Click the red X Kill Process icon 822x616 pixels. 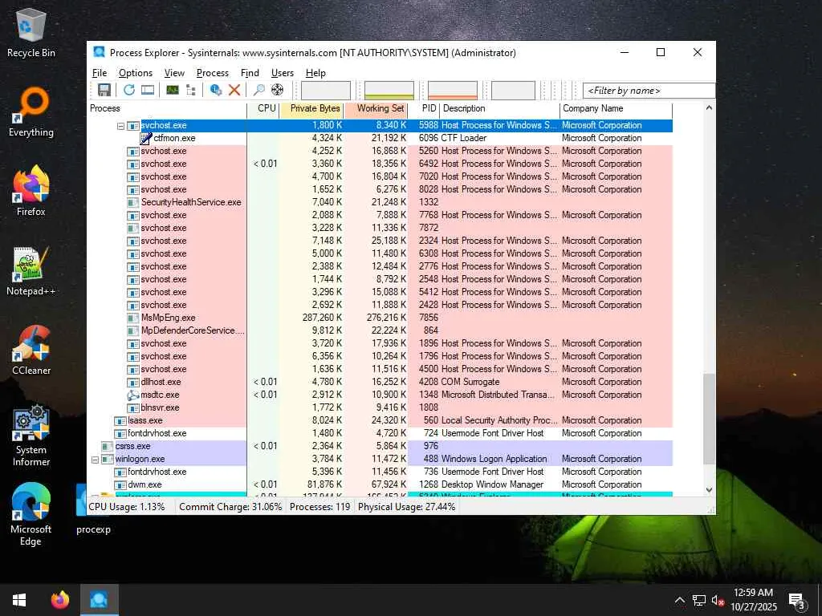coord(234,90)
